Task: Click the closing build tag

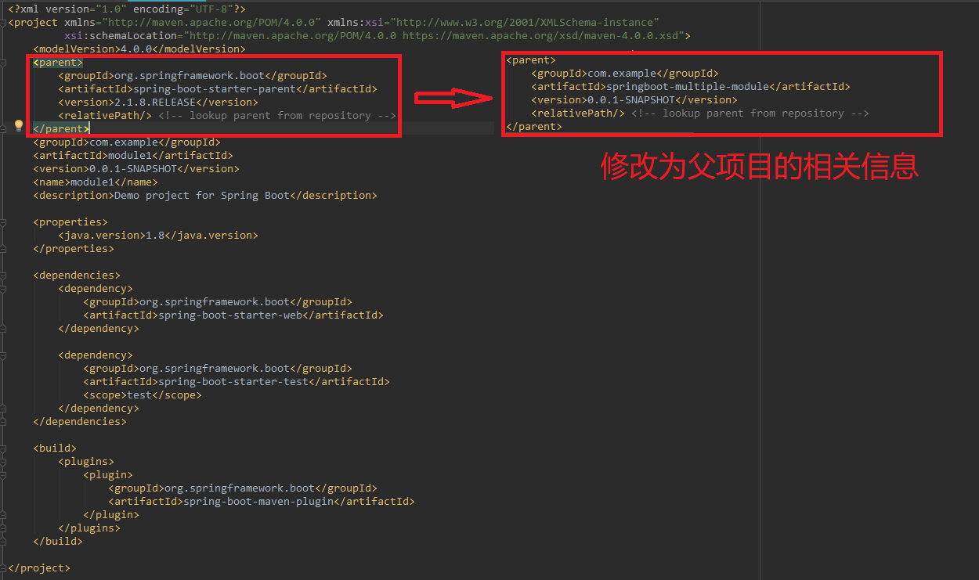Action: [x=58, y=542]
